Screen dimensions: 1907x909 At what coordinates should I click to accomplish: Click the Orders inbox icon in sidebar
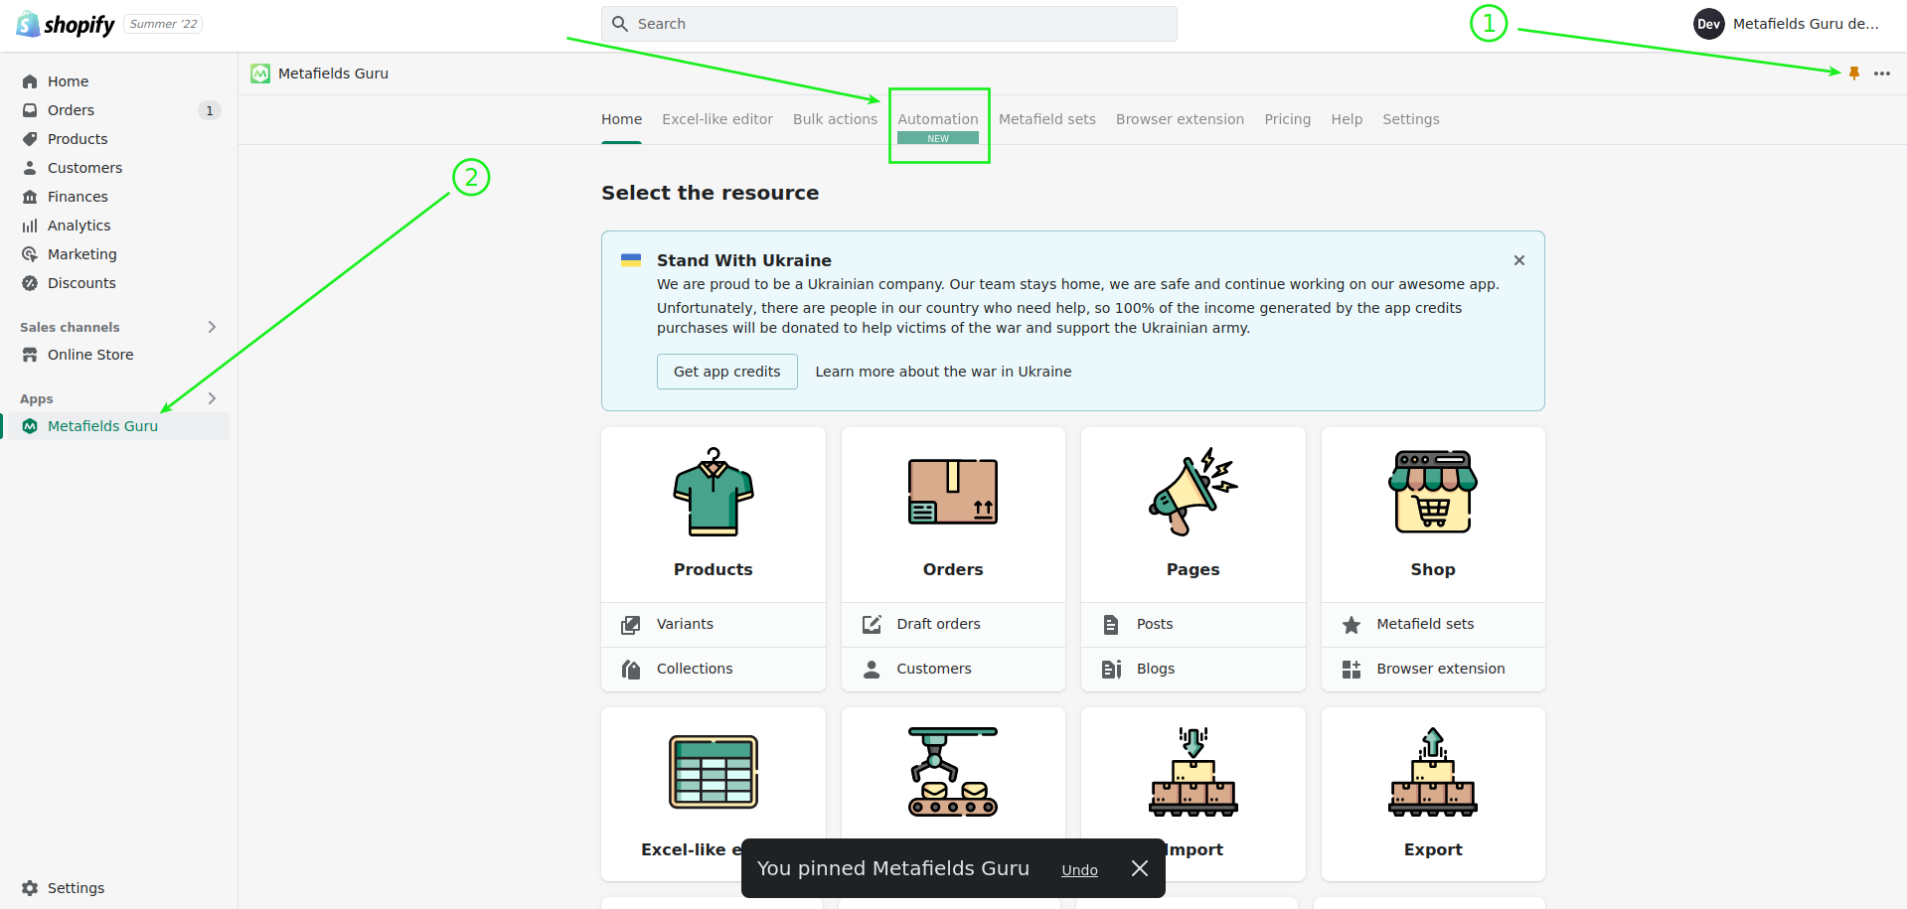[x=30, y=110]
